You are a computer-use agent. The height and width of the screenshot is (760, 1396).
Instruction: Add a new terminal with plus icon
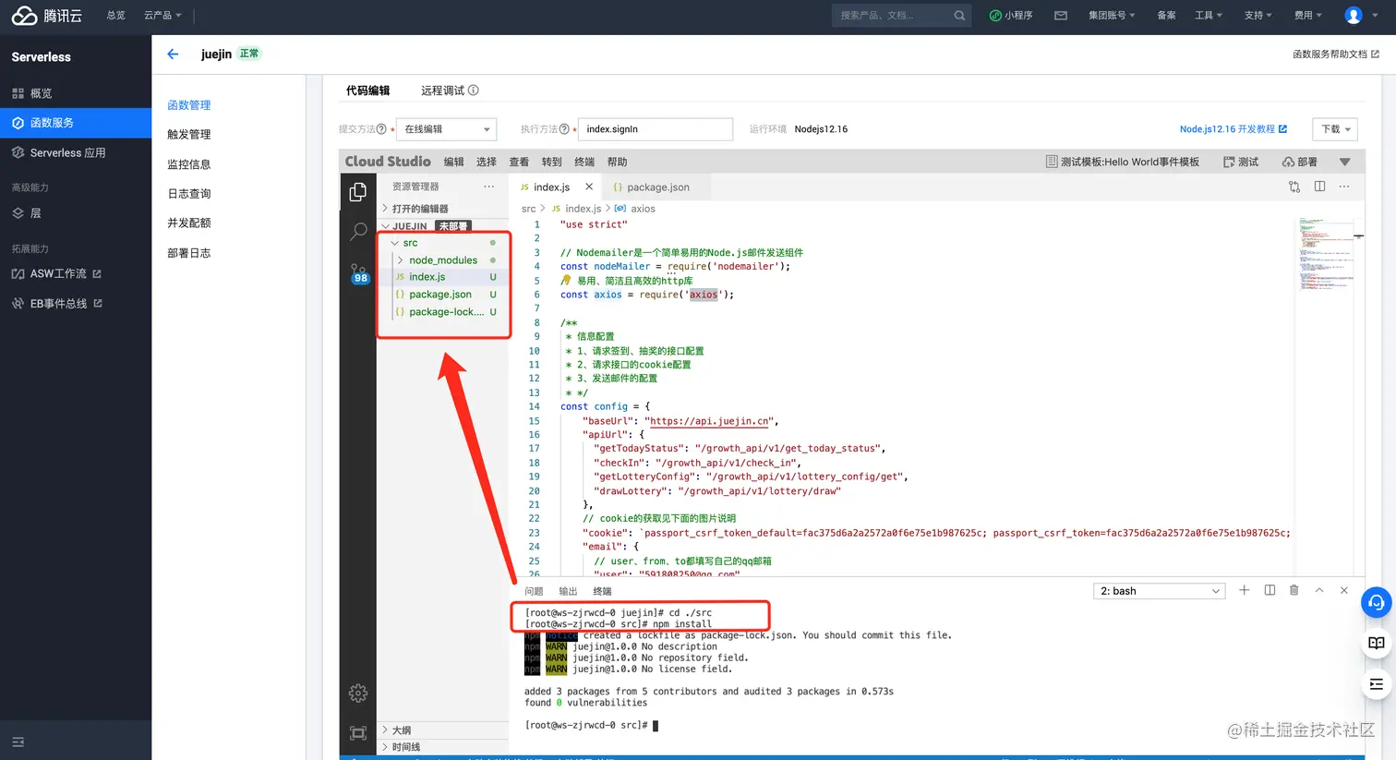pyautogui.click(x=1244, y=590)
